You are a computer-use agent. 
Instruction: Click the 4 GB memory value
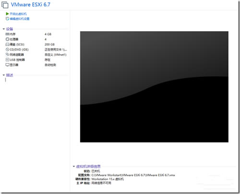pos(48,34)
